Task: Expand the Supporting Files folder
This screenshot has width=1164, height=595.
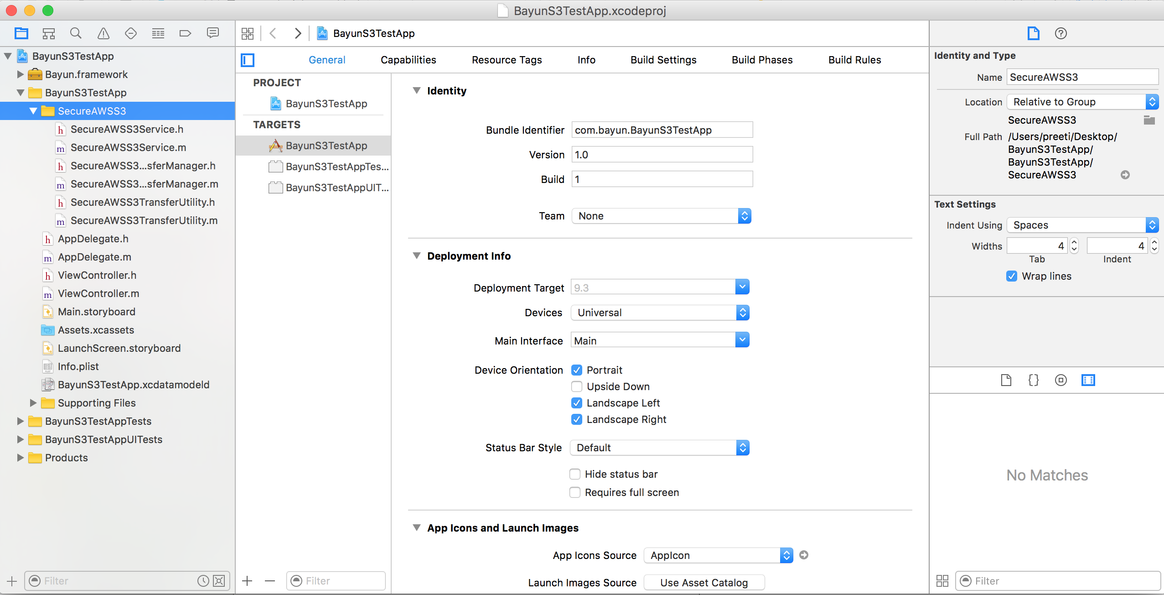Action: pos(33,403)
